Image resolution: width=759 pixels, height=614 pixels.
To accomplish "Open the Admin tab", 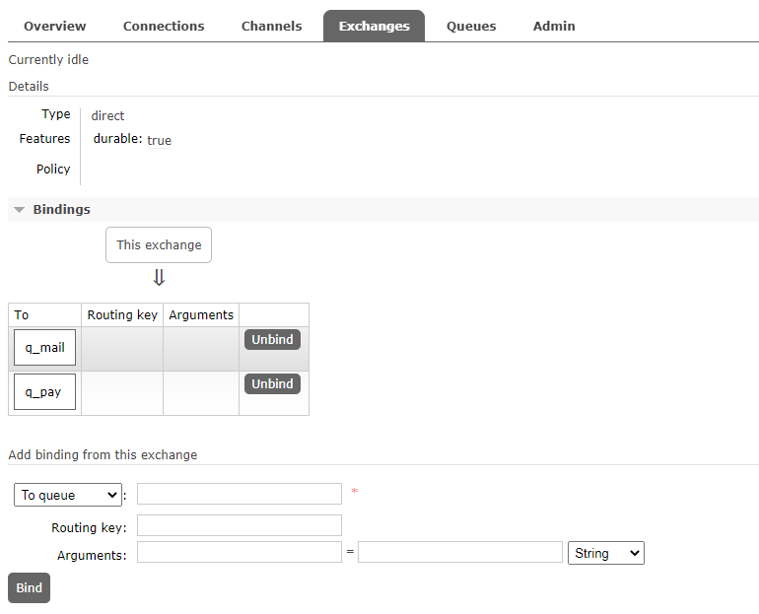I will point(554,26).
